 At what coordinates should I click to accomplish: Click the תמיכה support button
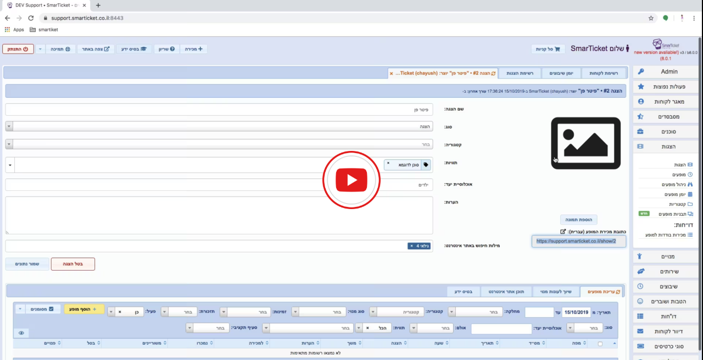(60, 49)
